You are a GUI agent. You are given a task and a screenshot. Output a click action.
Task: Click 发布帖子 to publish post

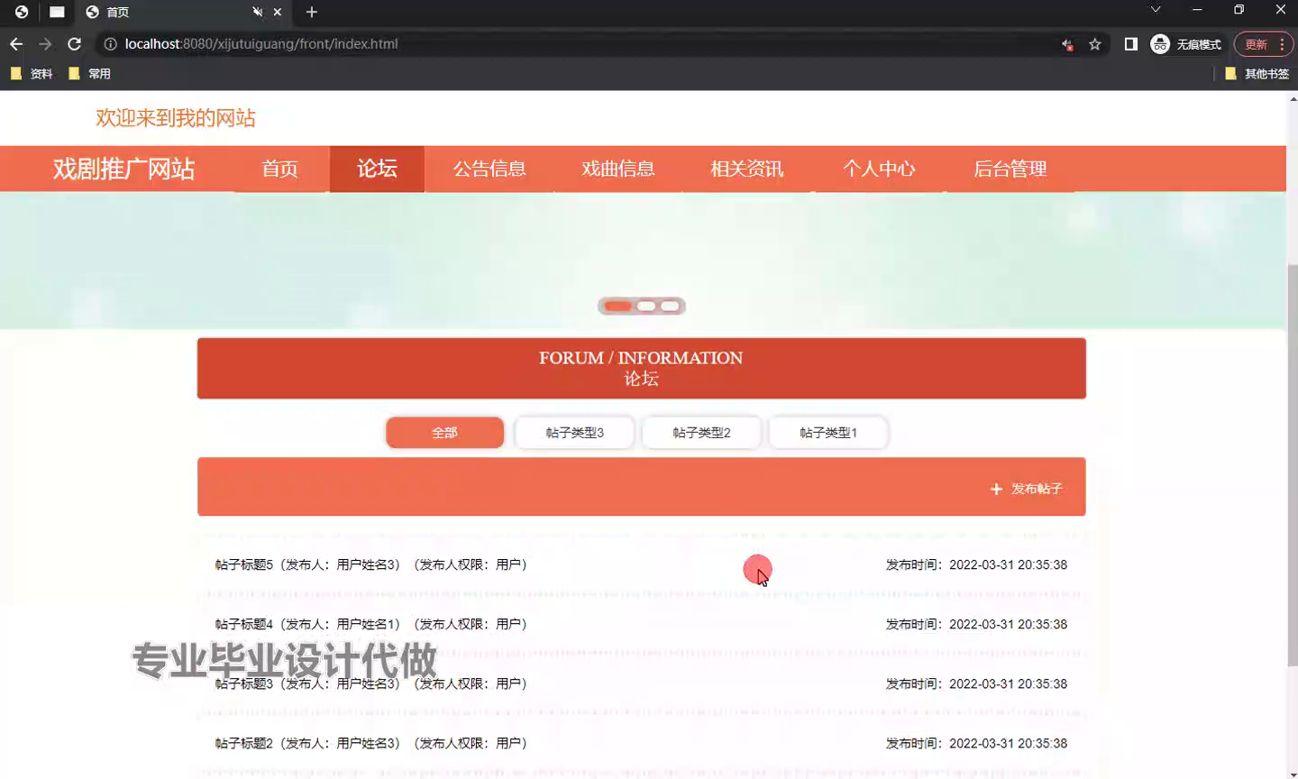pyautogui.click(x=1027, y=489)
